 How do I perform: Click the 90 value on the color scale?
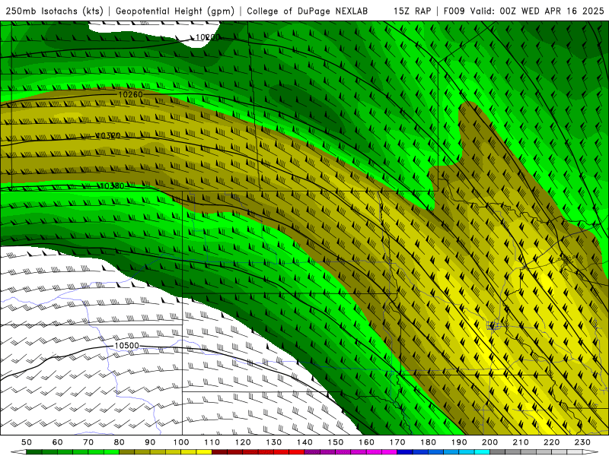(x=150, y=442)
